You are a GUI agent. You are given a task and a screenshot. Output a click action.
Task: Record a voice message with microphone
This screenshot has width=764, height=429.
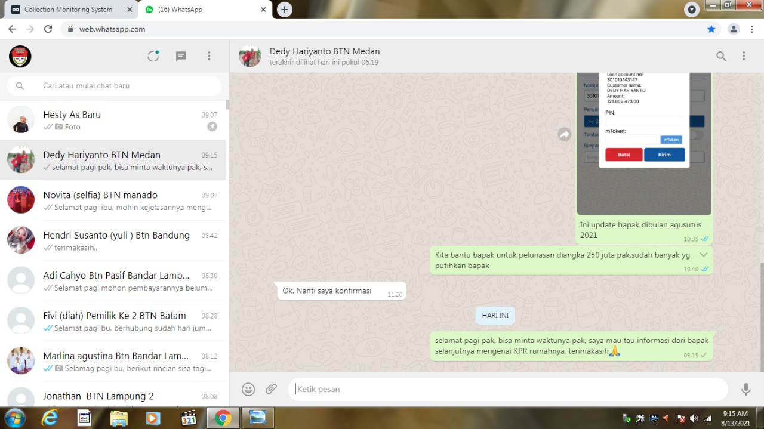coord(745,389)
